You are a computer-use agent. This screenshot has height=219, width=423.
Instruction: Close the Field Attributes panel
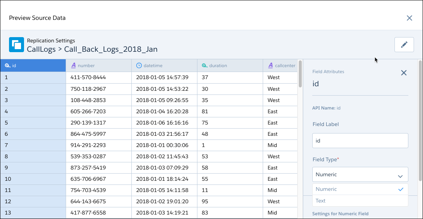pos(403,73)
